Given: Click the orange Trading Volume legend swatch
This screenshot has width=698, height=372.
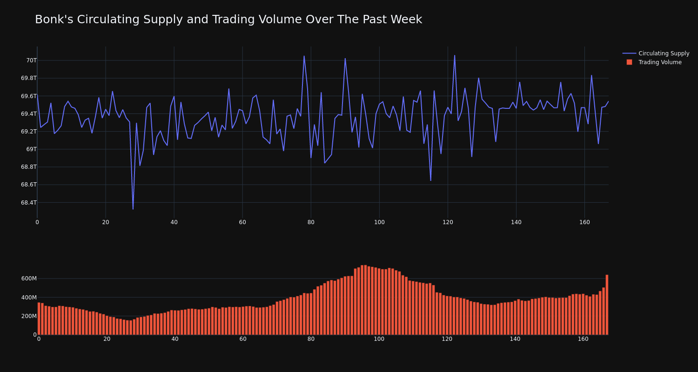Looking at the screenshot, I should 629,62.
